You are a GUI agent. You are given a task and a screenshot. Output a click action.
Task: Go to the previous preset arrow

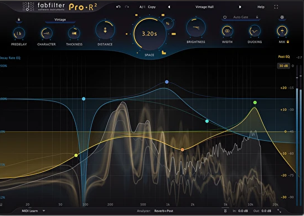coord(169,7)
